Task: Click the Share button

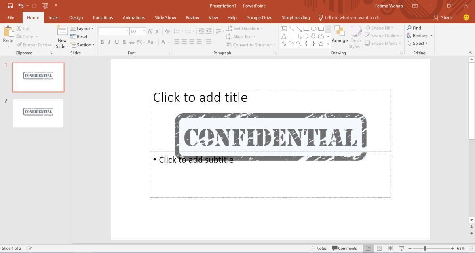Action: pos(443,17)
